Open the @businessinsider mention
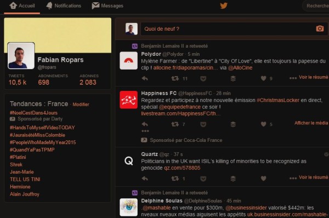Image resolution: width=329 pixels, height=218 pixels. pyautogui.click(x=246, y=208)
